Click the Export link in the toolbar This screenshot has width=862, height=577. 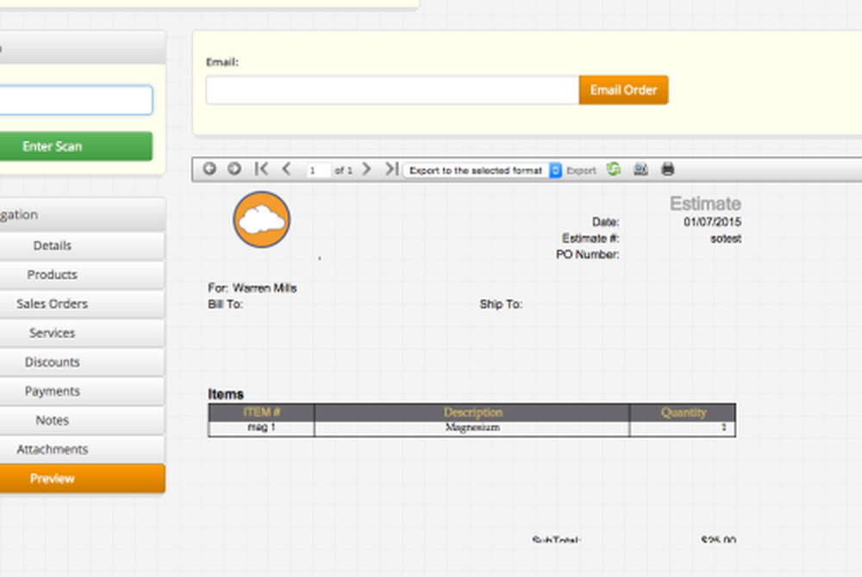581,170
